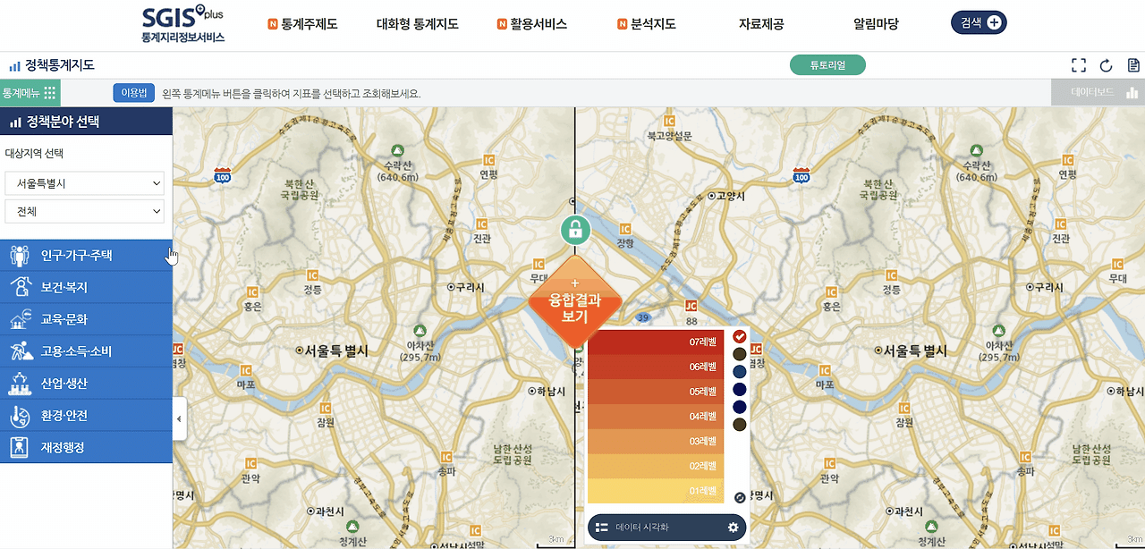Open the report document icon
The image size is (1145, 549).
(1133, 65)
